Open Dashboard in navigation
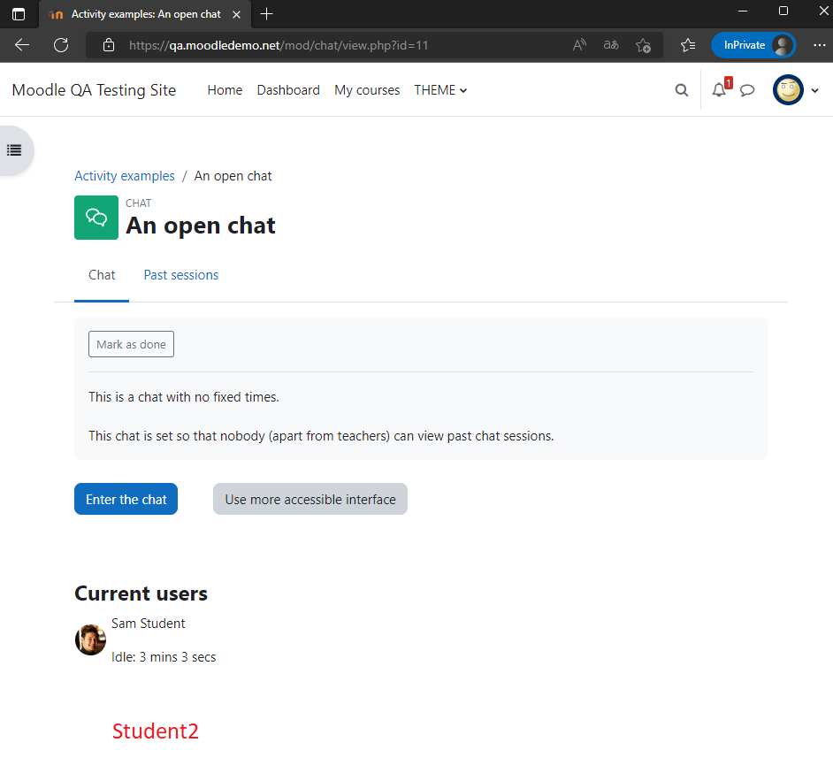Screen dimensions: 833x781 coord(288,90)
